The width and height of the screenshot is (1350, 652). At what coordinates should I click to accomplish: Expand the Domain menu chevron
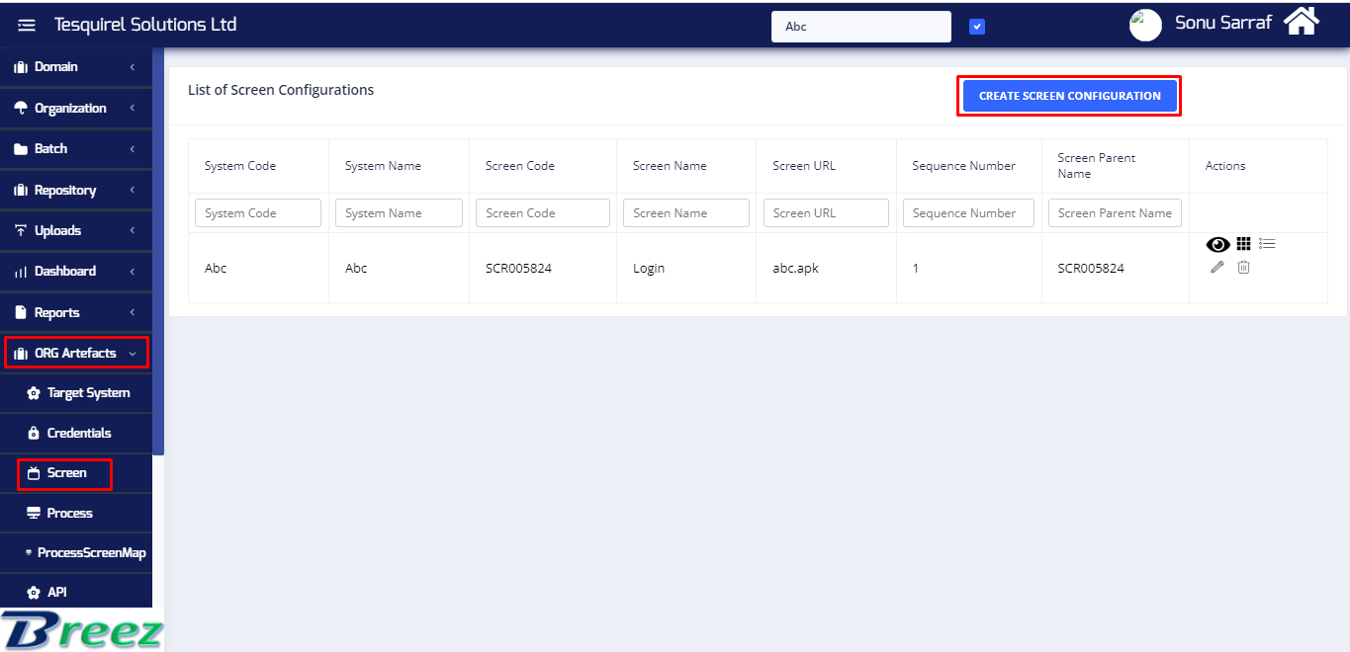[133, 67]
